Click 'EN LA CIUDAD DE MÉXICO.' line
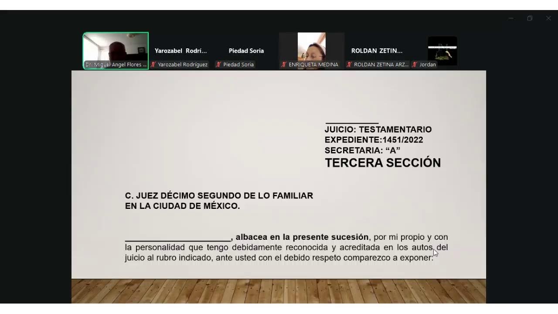The width and height of the screenshot is (558, 314). [182, 206]
